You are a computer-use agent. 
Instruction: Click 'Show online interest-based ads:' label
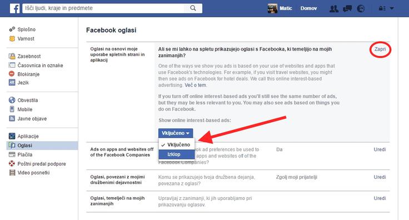[194, 120]
